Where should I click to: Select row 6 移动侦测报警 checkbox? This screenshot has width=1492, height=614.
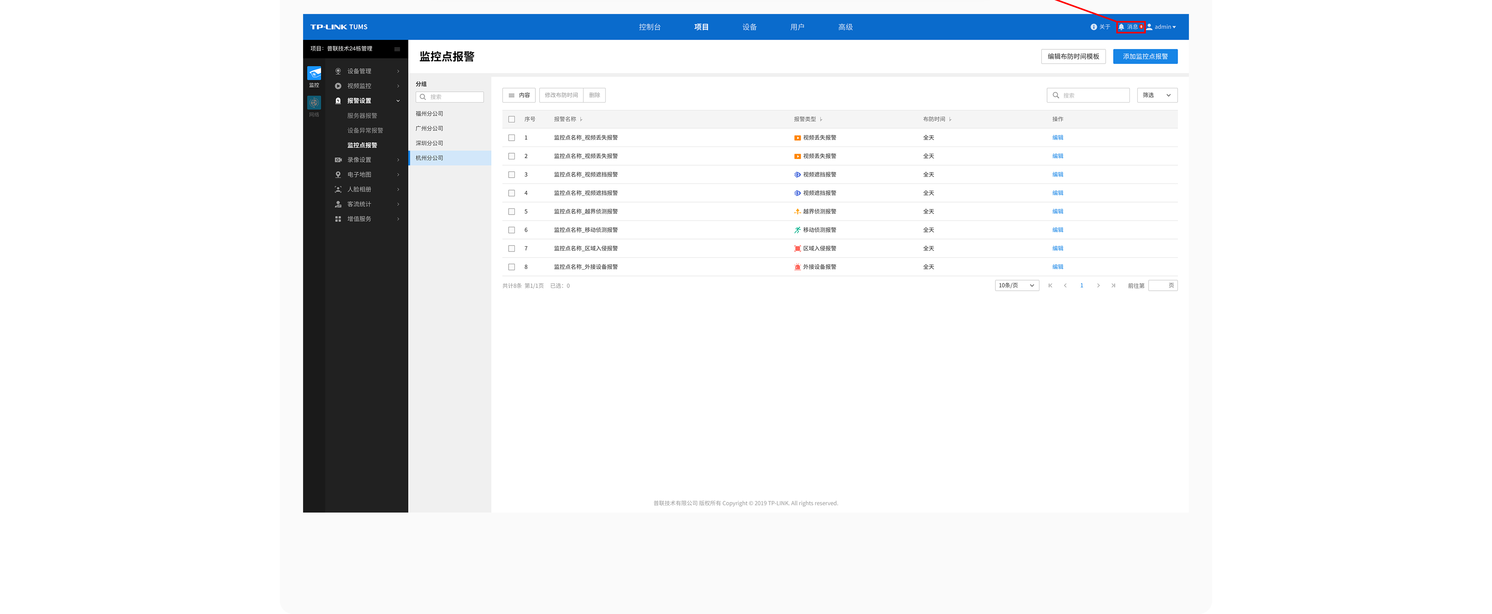pyautogui.click(x=511, y=230)
